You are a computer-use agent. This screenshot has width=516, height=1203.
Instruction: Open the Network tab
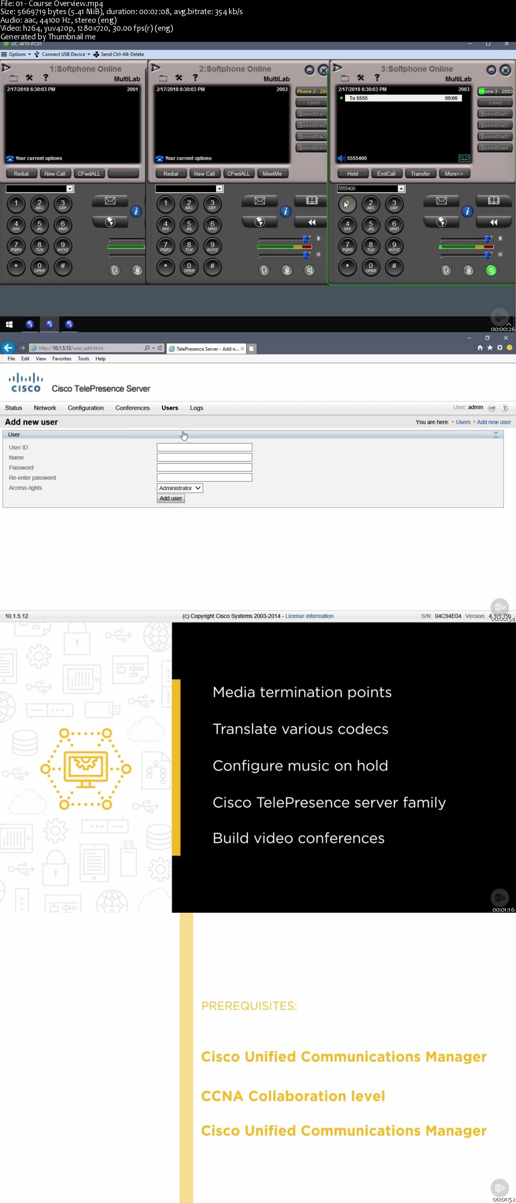[x=45, y=408]
